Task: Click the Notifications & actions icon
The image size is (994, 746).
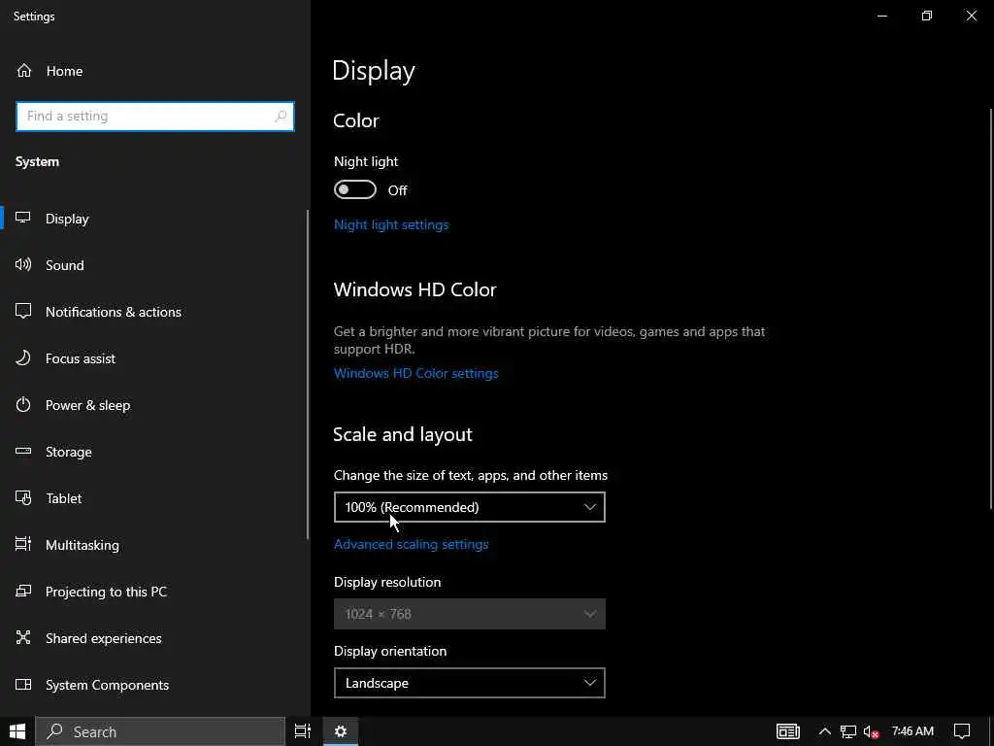Action: coord(23,312)
